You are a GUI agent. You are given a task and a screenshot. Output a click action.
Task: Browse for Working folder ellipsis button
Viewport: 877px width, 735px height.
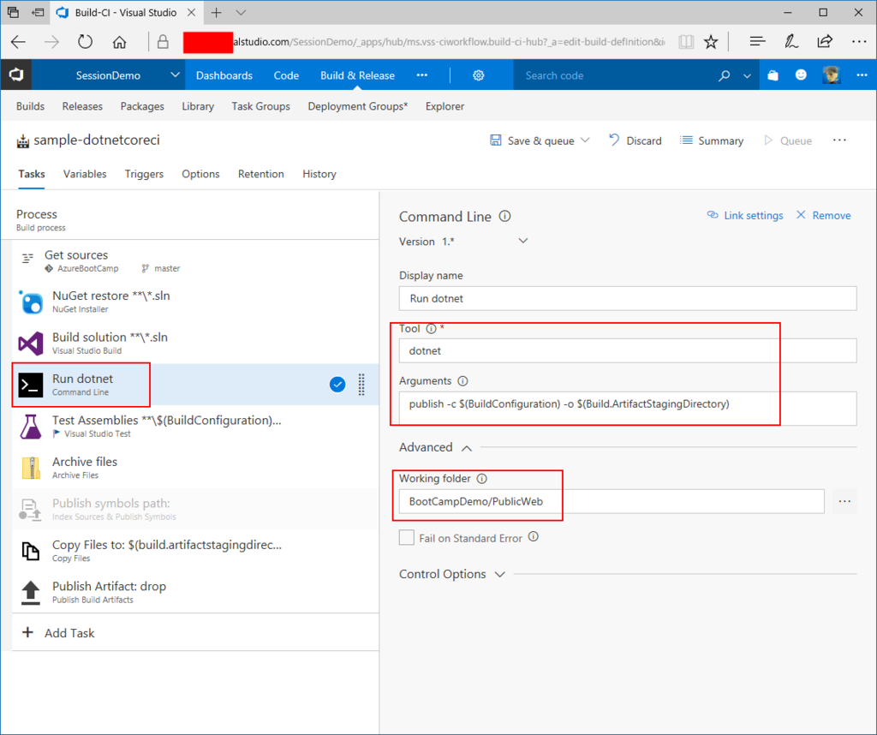coord(844,501)
